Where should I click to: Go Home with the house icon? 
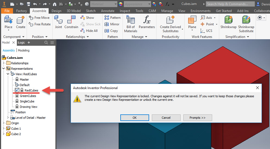click(x=54, y=4)
